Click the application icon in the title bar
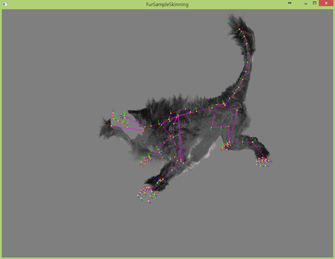The image size is (335, 259). [x=5, y=4]
